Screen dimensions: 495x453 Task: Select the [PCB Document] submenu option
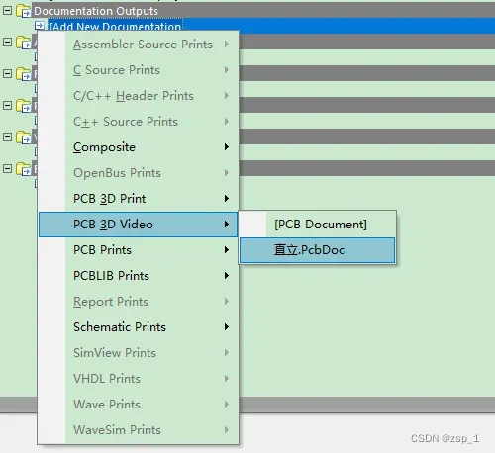point(318,225)
